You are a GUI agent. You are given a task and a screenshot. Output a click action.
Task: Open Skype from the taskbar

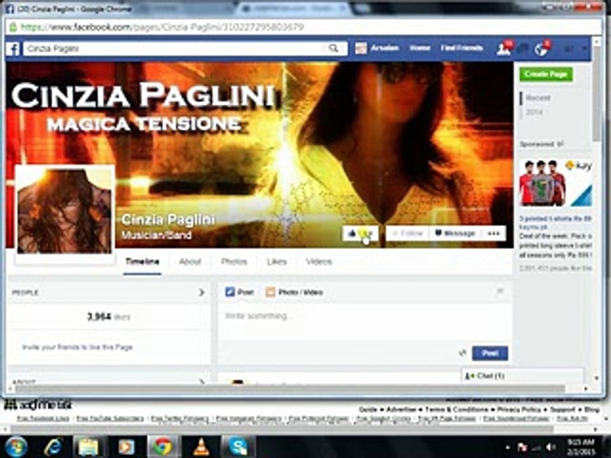point(238,447)
